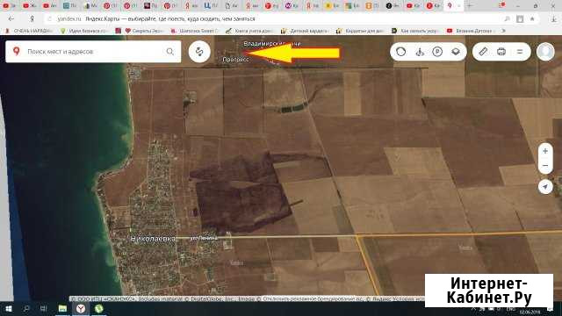Open the traffic layer button

400,52
